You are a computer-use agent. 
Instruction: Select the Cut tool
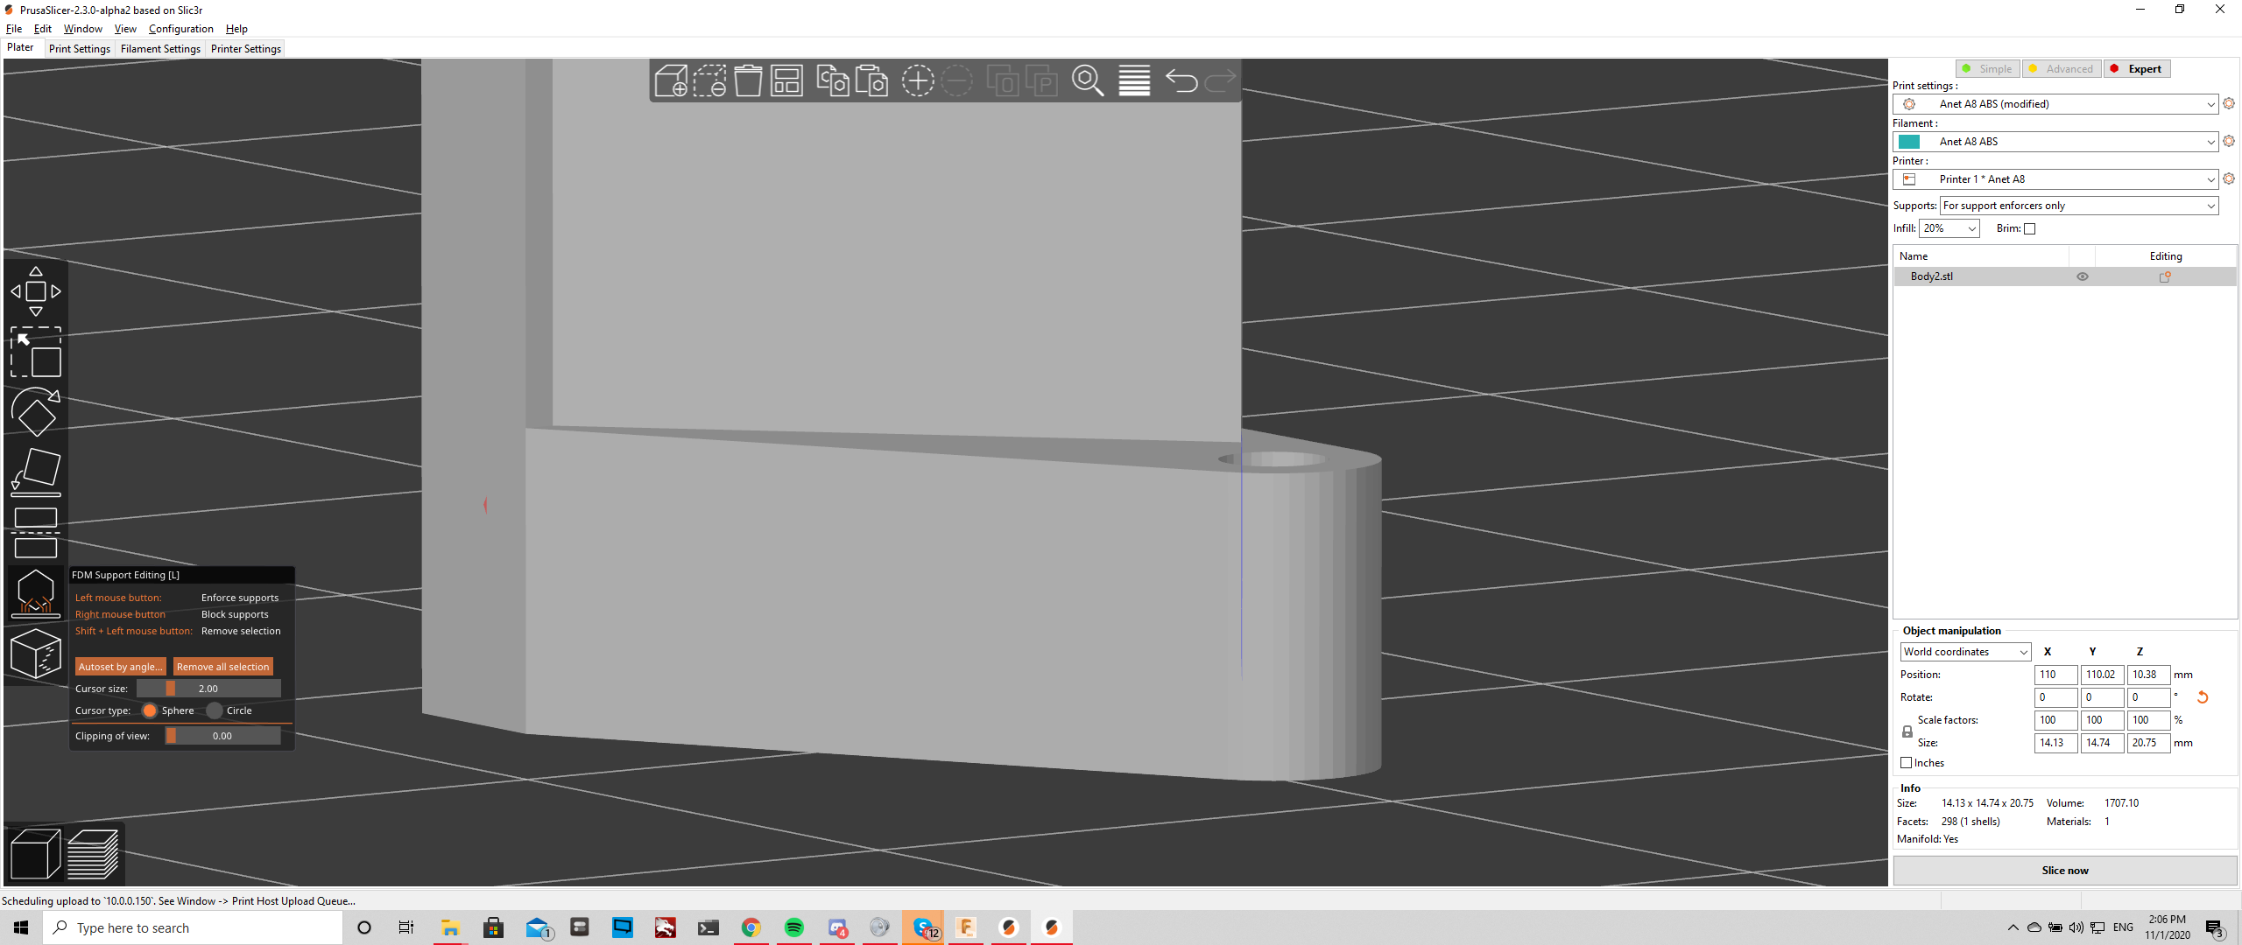tap(36, 532)
